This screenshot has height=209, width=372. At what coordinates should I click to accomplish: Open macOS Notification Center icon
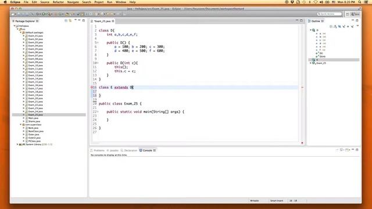click(x=366, y=2)
